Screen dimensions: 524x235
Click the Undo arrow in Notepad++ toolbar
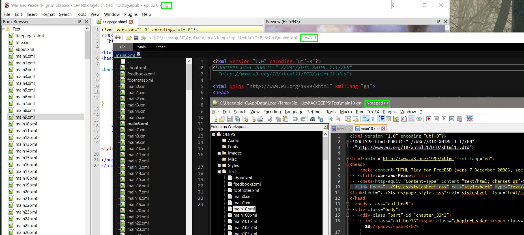click(x=295, y=119)
